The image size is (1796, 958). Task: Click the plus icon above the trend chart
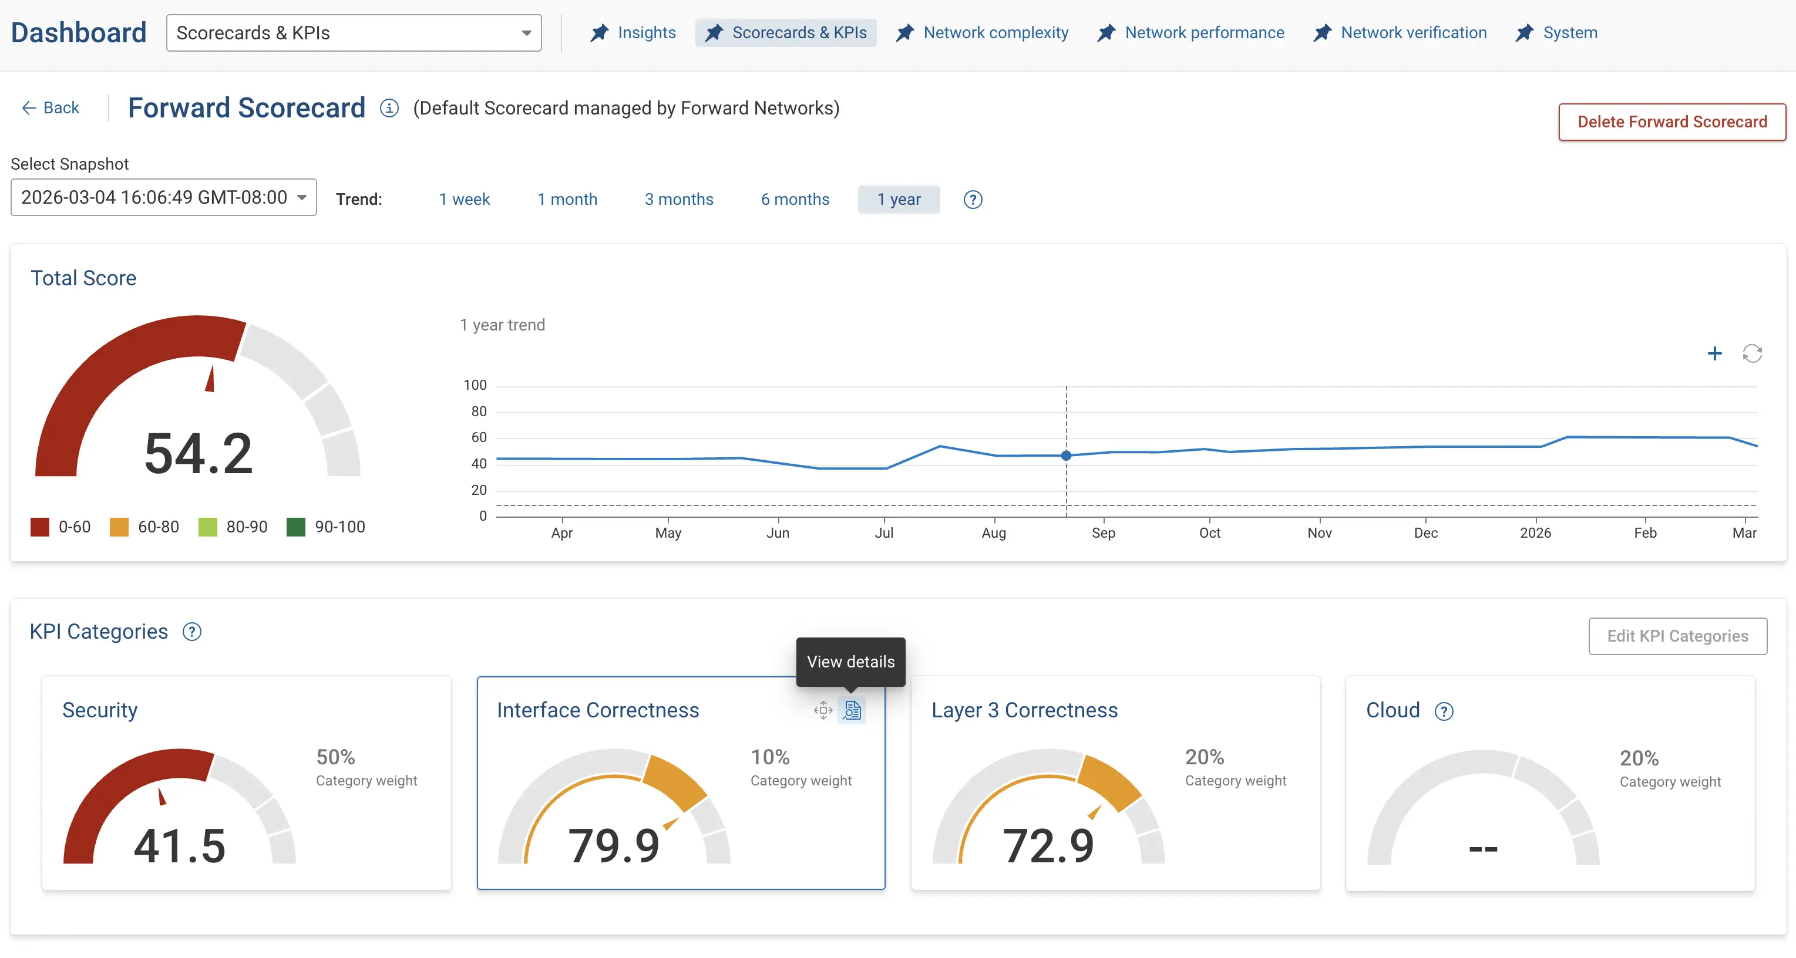(1714, 354)
